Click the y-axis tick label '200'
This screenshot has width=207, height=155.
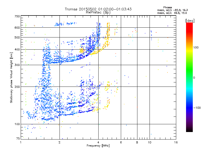click(17, 87)
